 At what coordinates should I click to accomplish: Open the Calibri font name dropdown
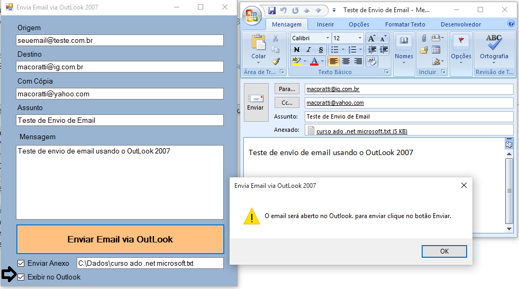point(327,38)
